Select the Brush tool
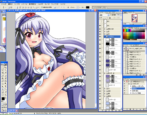This screenshot has height=115, width=147. (6, 76)
